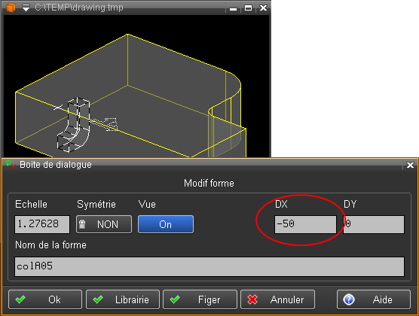Click the orange cube application icon
419x316 pixels.
[11, 8]
